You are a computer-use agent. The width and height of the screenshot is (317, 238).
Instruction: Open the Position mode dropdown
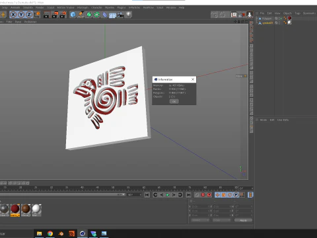coord(200,220)
